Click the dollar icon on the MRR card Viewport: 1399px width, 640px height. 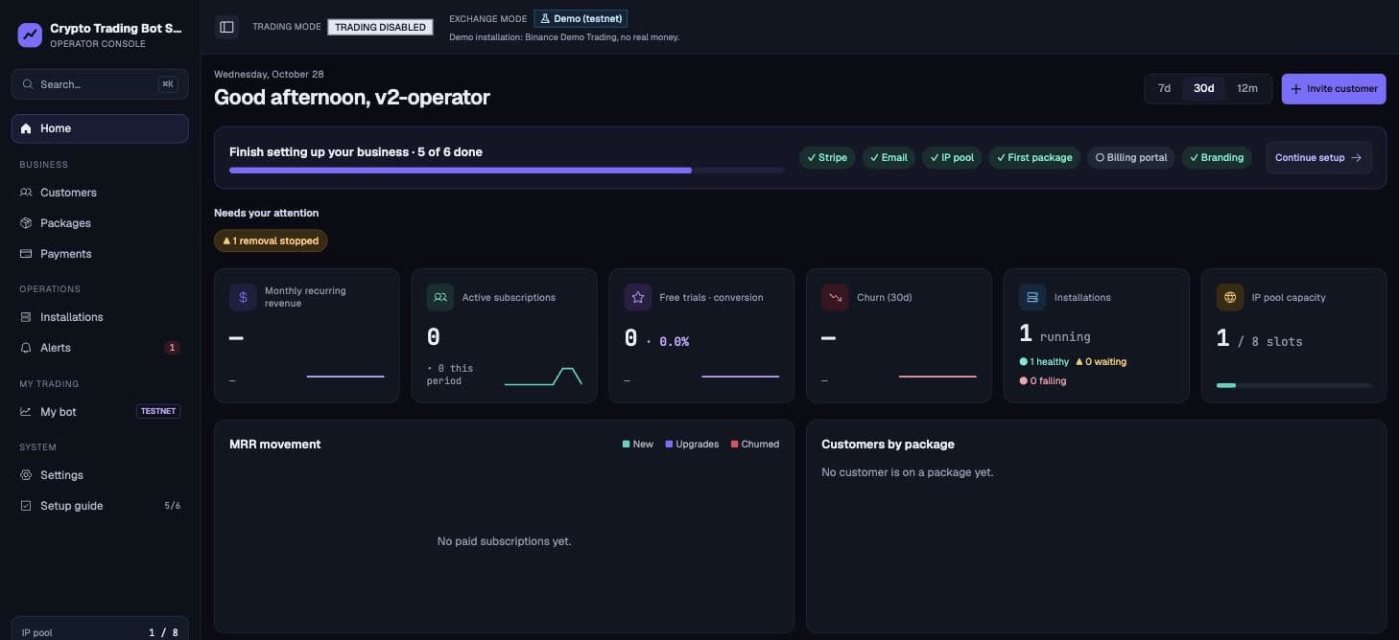pyautogui.click(x=243, y=297)
